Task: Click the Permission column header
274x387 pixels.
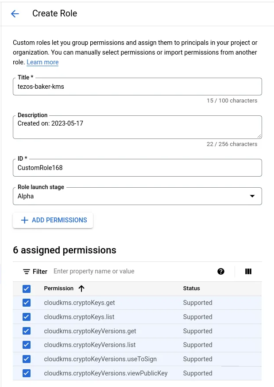Action: coord(58,288)
